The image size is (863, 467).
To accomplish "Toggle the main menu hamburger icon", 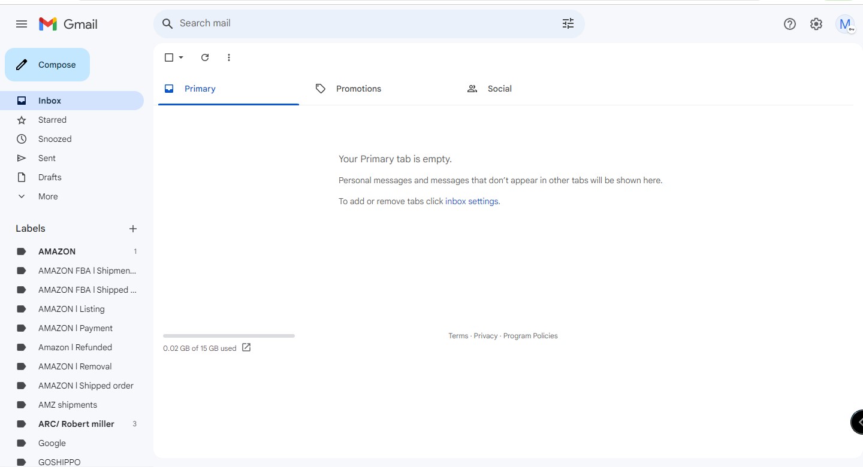I will [x=22, y=24].
